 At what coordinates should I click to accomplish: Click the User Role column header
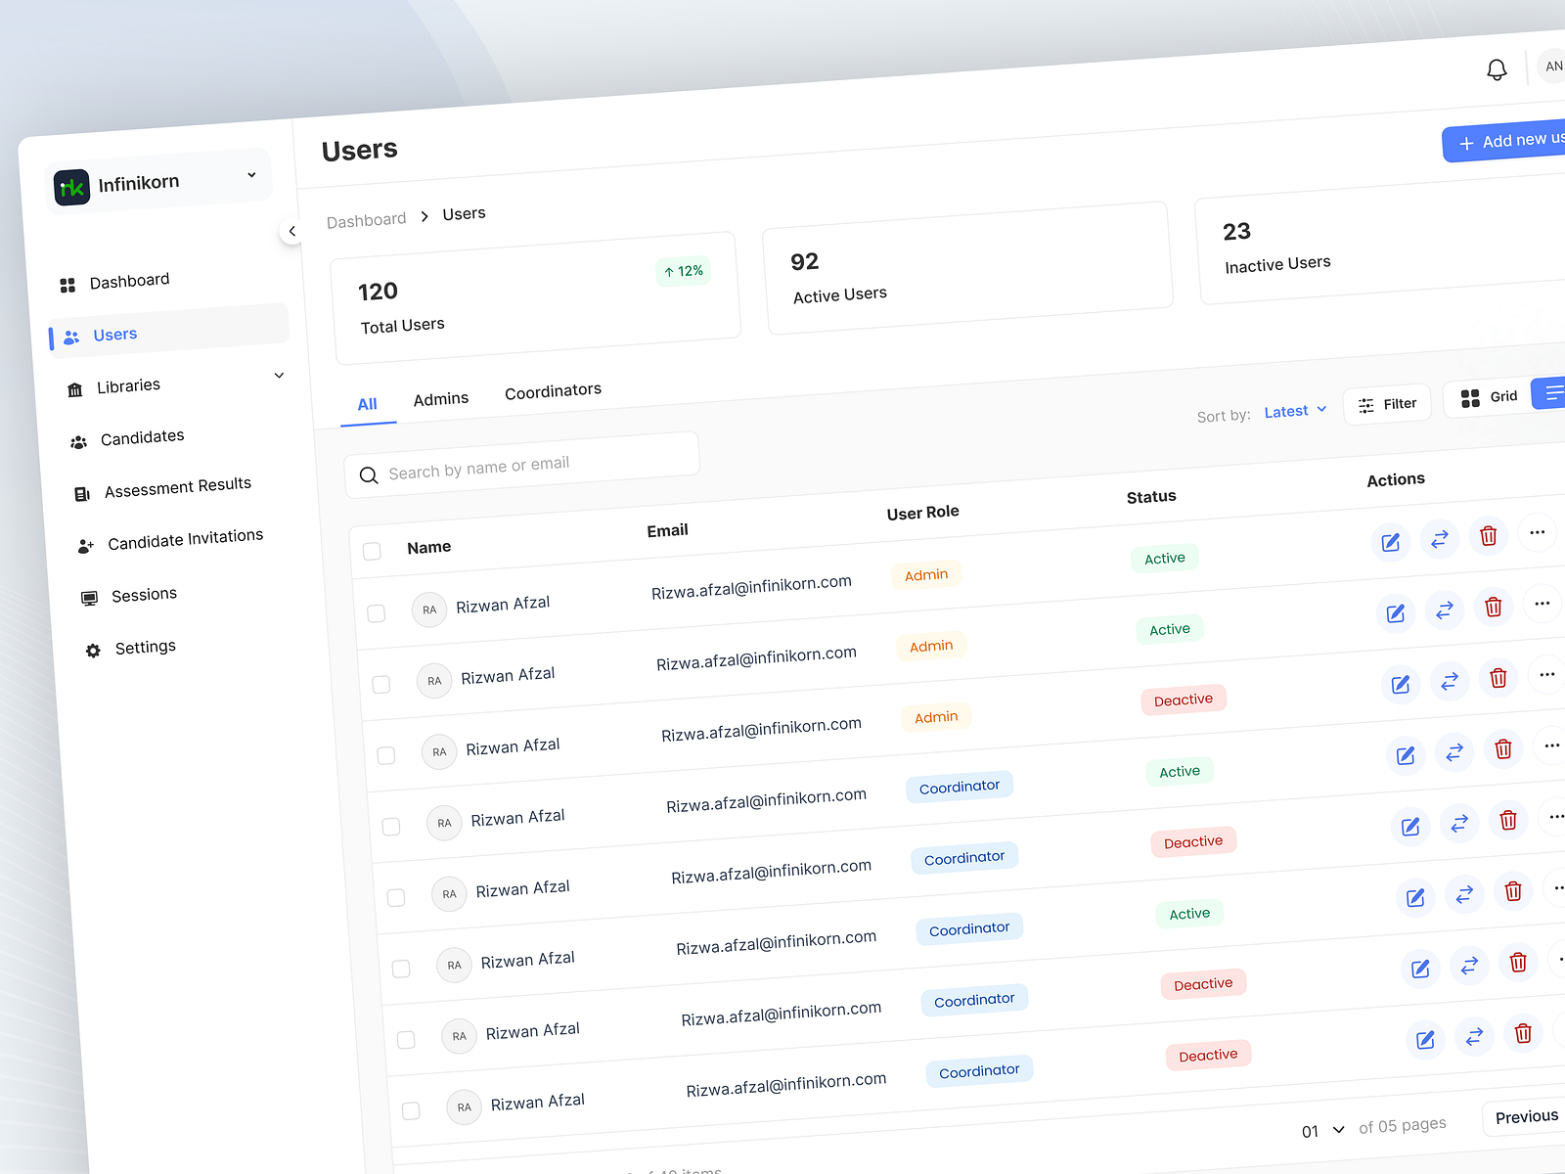click(922, 513)
